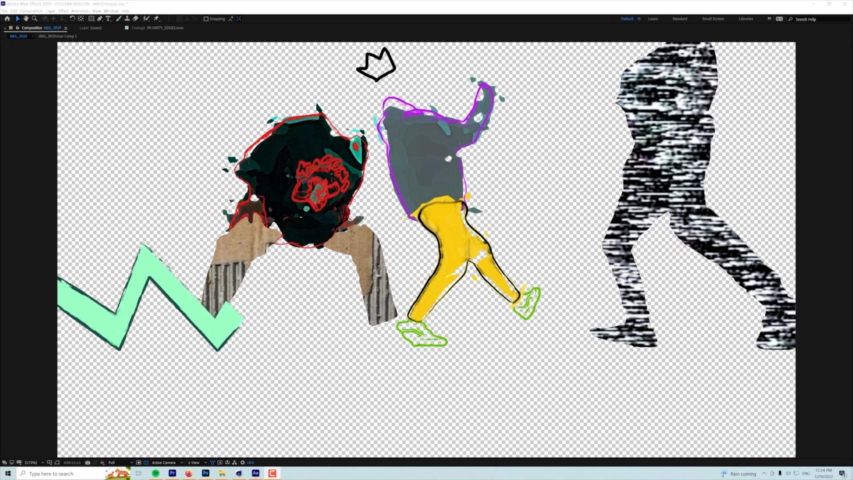853x480 pixels.
Task: Select the Zoom magnifier tool
Action: [34, 19]
